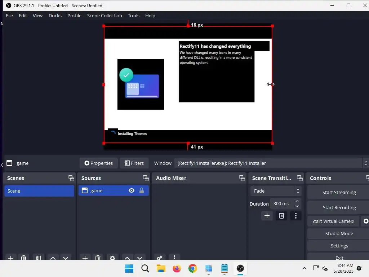Click the Properties button in source toolbar
The width and height of the screenshot is (369, 277).
[x=99, y=163]
